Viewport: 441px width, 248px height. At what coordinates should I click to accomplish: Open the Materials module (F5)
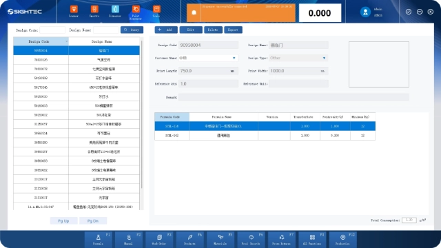[x=220, y=239]
